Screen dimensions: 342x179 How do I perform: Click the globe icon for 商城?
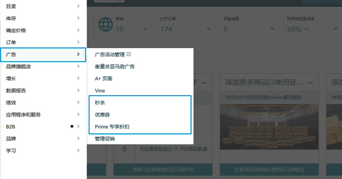pos(106,25)
